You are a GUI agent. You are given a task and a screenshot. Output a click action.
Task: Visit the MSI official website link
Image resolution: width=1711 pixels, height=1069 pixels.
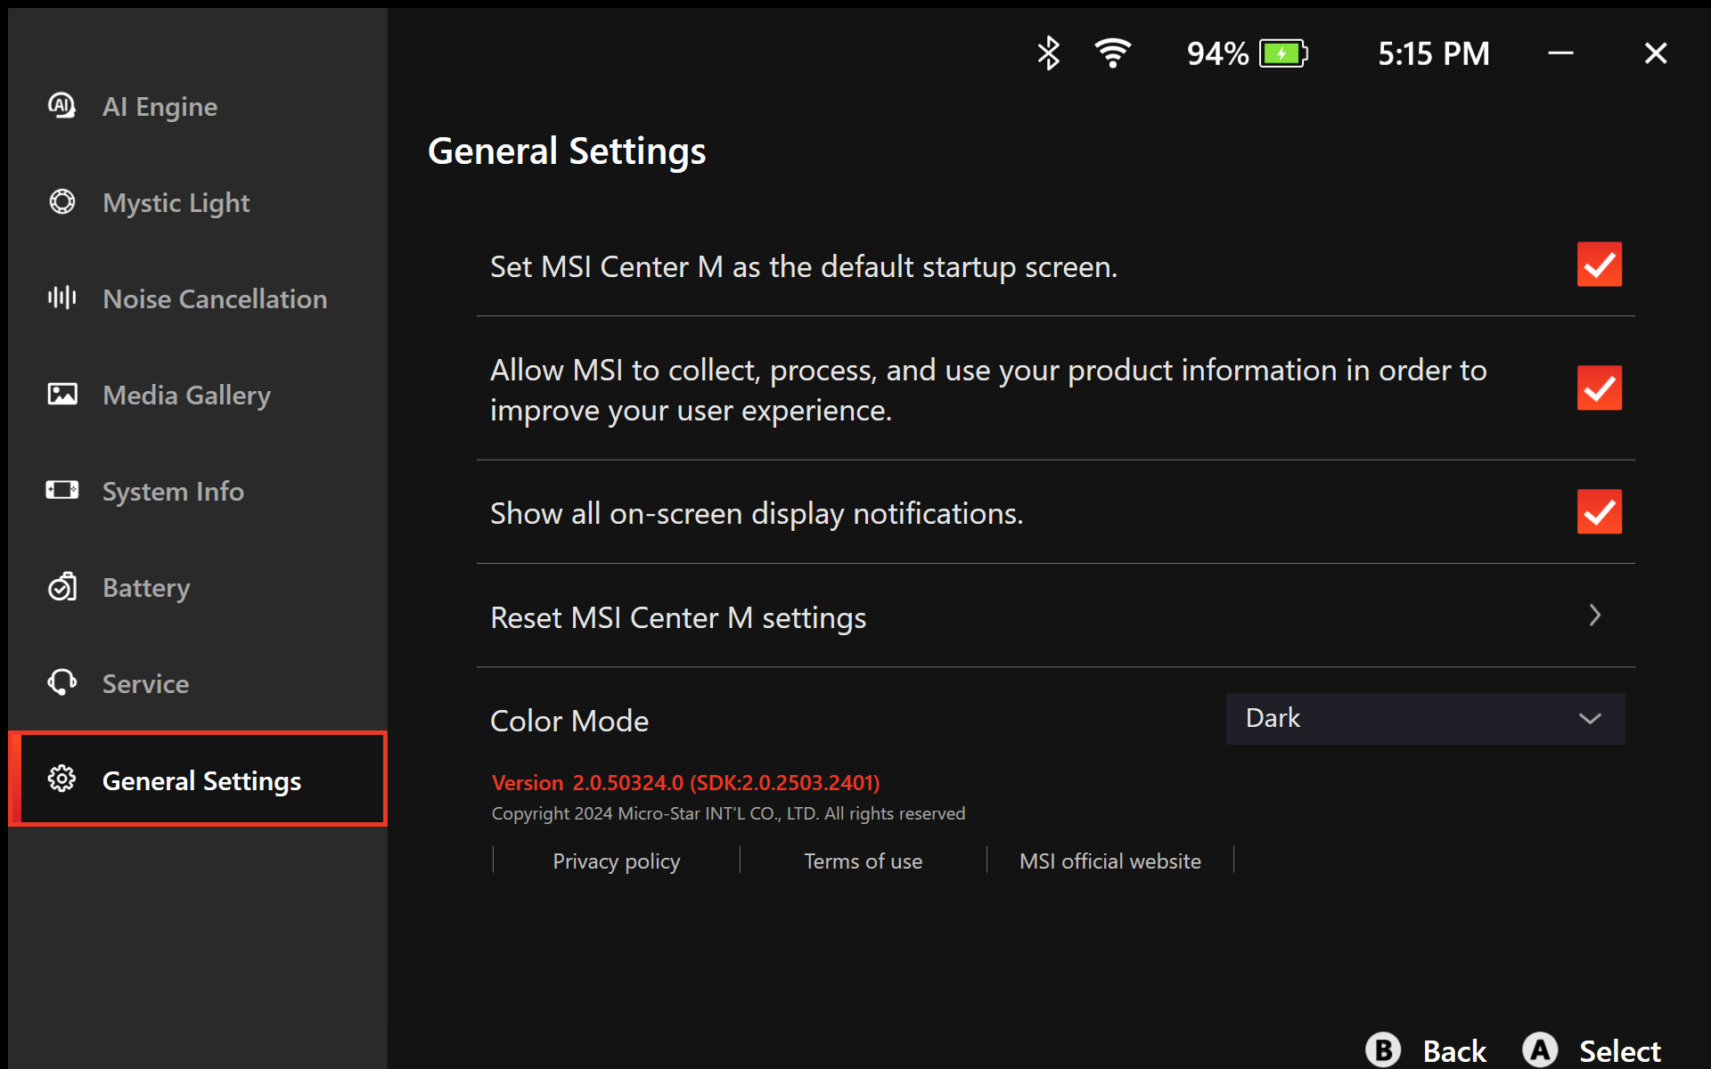(1109, 861)
